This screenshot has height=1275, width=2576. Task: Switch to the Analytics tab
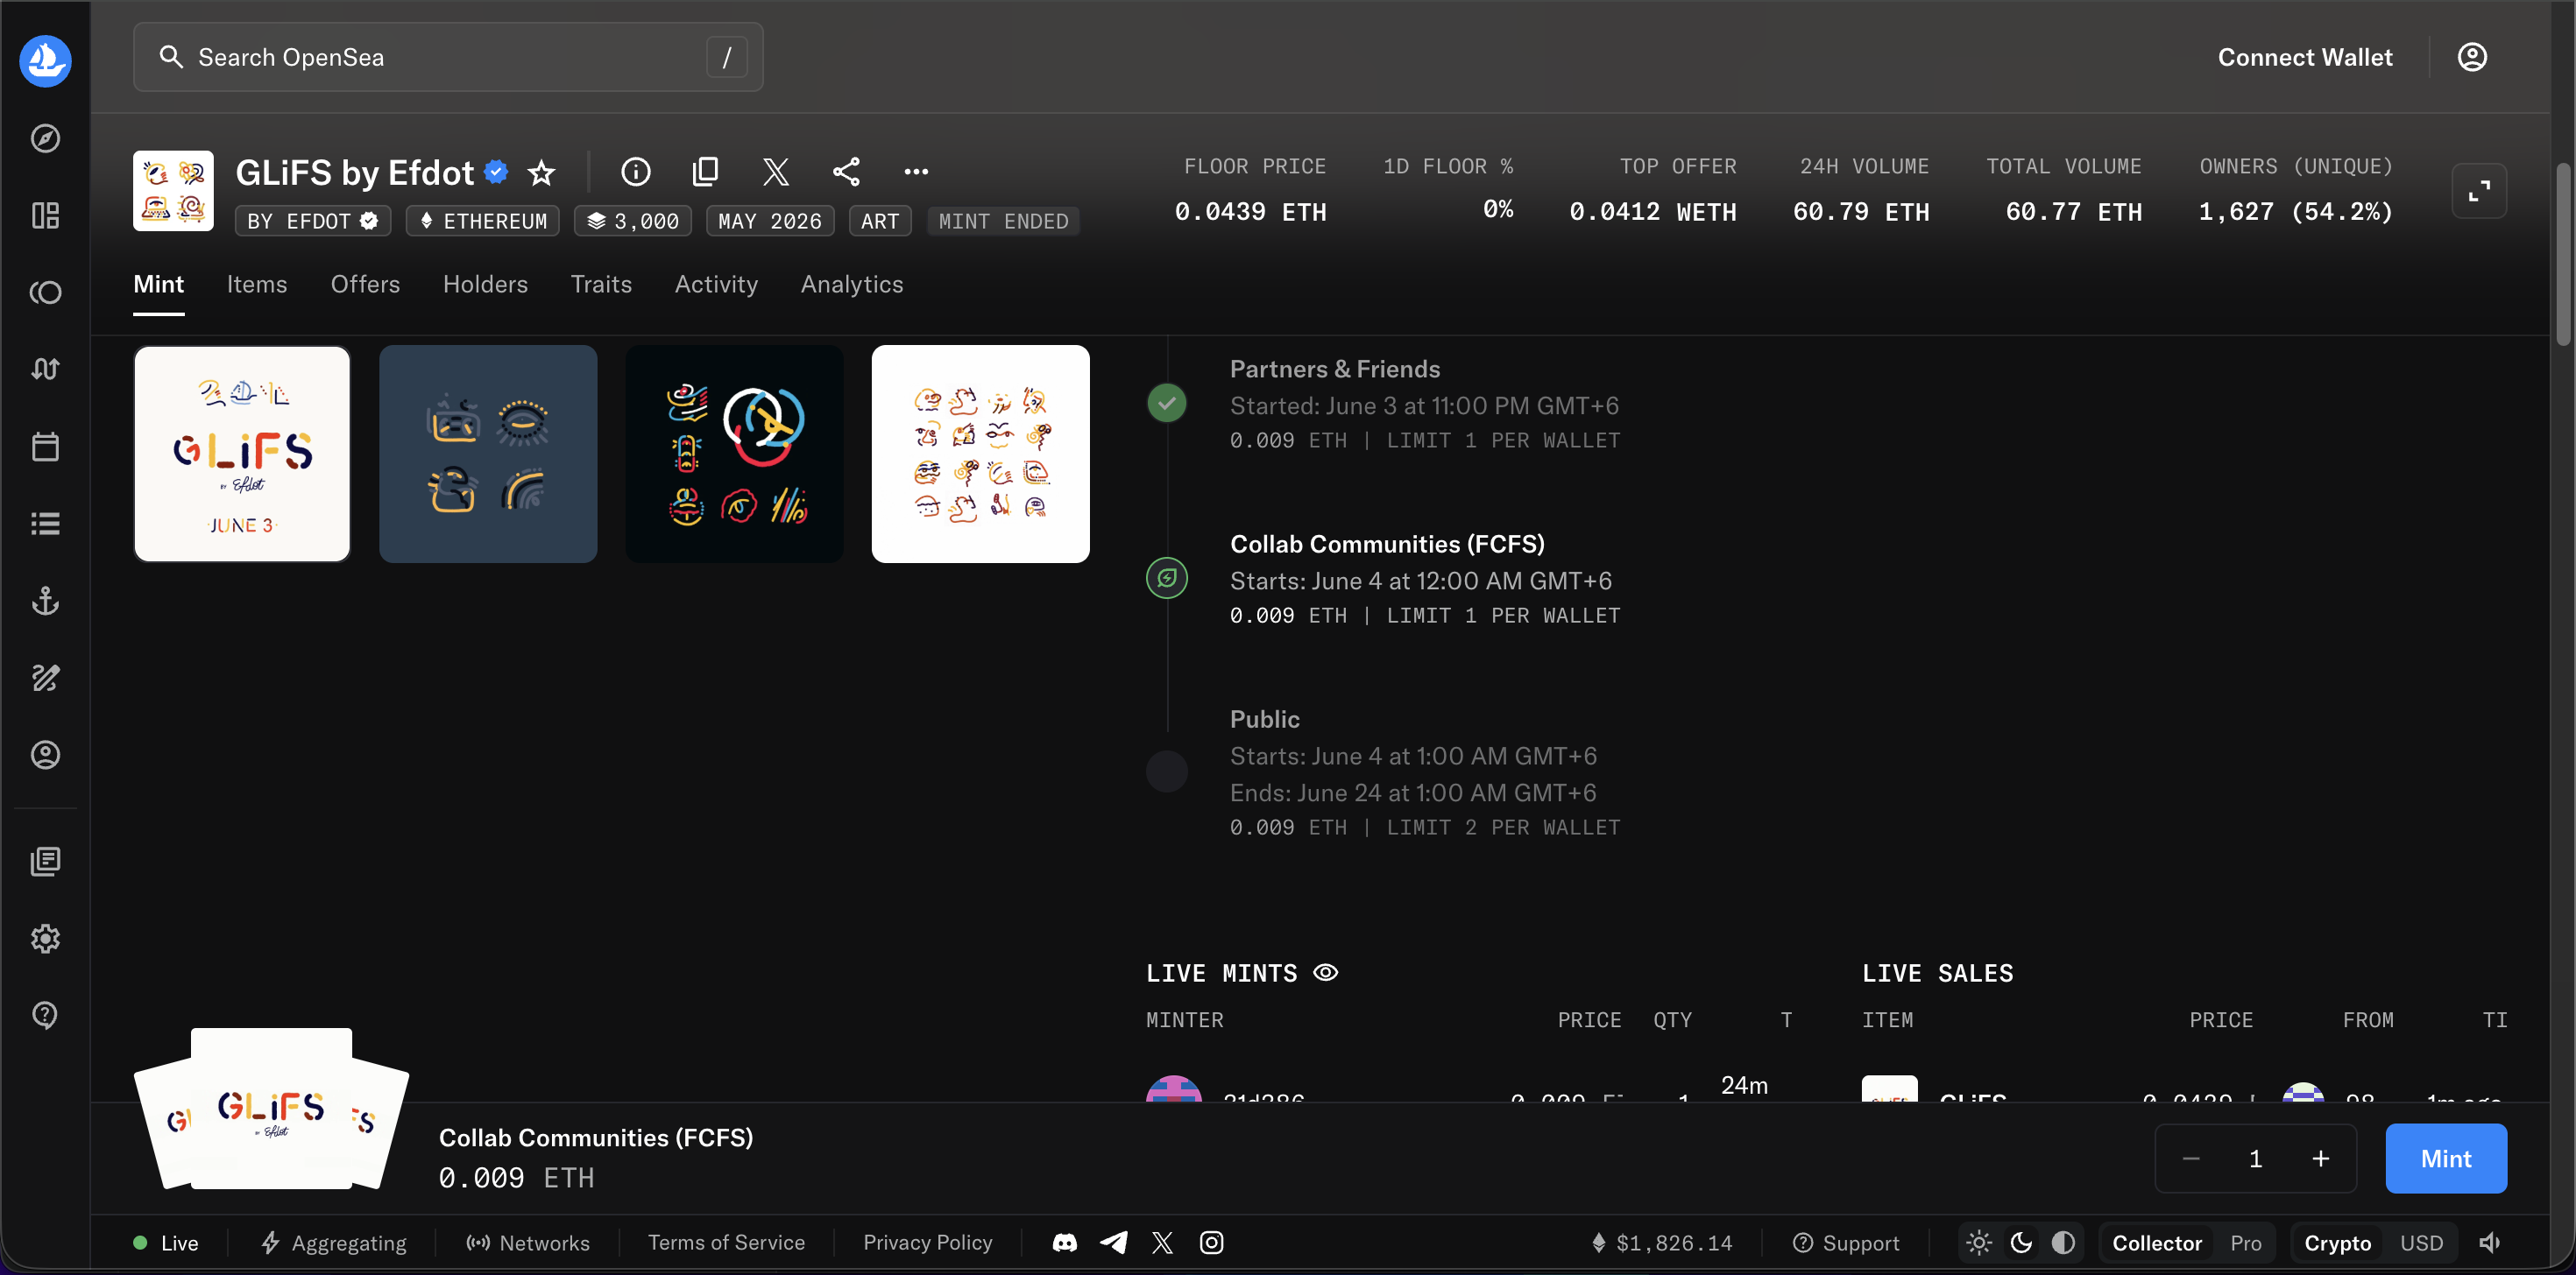point(852,284)
